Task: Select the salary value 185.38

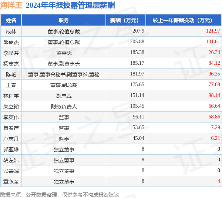Action: pos(137,52)
